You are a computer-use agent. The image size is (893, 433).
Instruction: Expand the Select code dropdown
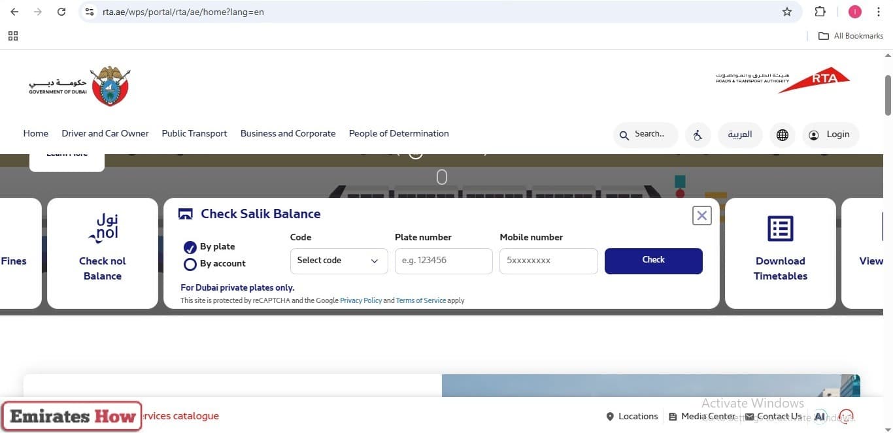[x=339, y=261]
